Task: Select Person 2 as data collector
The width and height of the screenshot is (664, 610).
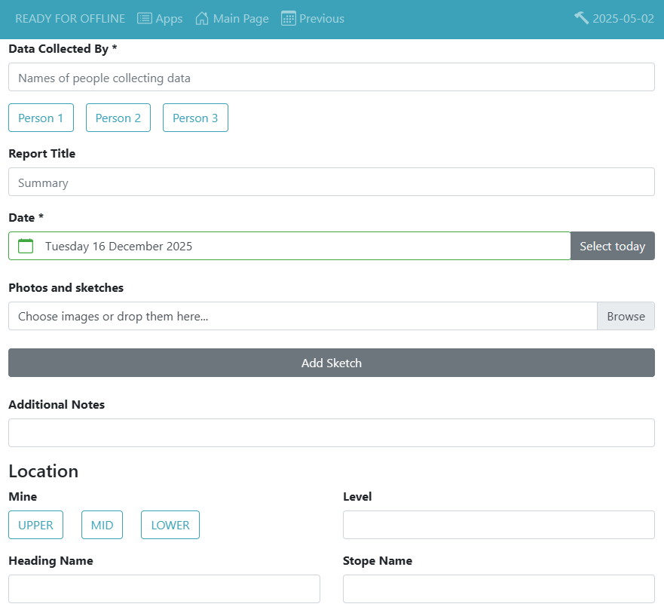Action: (x=118, y=118)
